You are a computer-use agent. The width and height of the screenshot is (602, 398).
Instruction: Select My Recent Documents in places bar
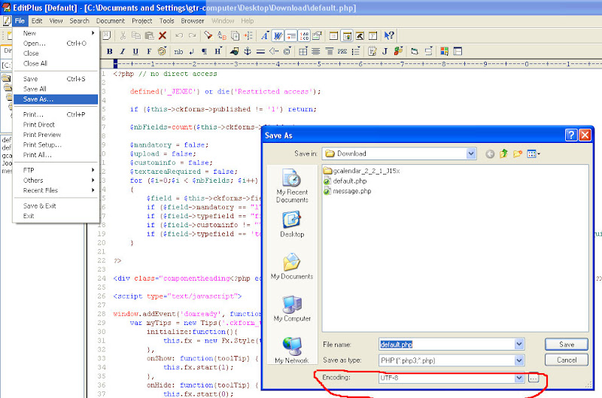(292, 186)
